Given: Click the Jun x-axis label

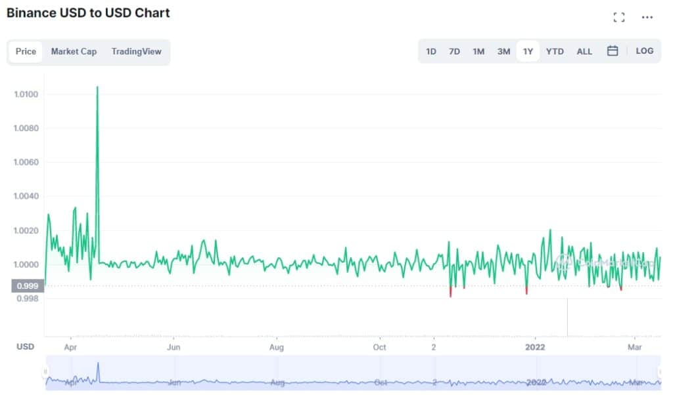Looking at the screenshot, I should point(174,347).
